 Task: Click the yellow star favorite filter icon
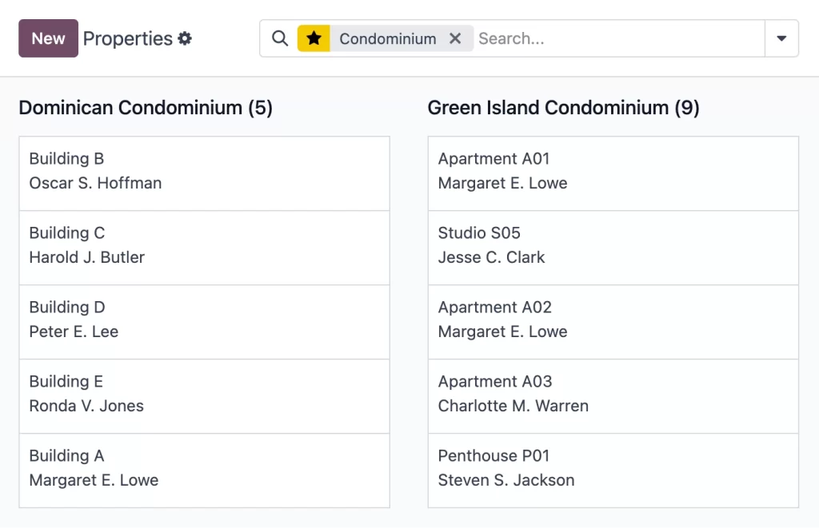click(314, 38)
